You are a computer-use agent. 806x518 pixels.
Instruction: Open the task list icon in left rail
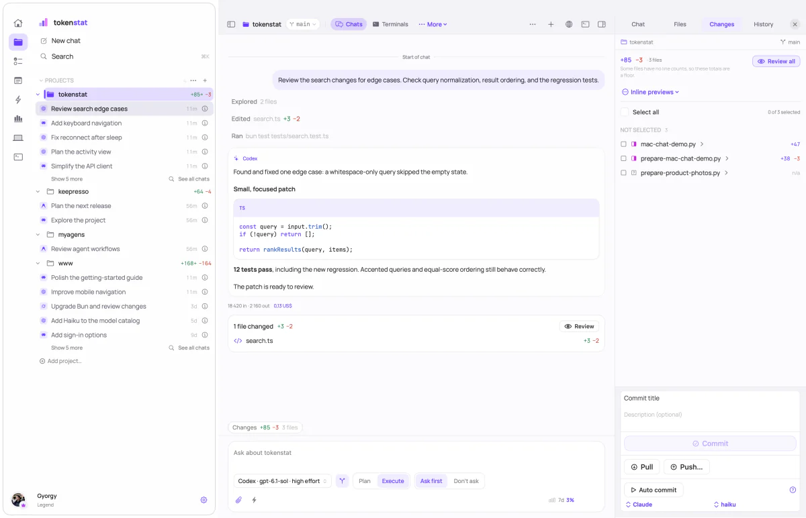(x=18, y=61)
